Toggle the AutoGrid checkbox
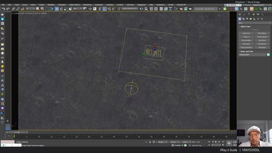Image resolution: width=272 pixels, height=153 pixels. [x=255, y=30]
